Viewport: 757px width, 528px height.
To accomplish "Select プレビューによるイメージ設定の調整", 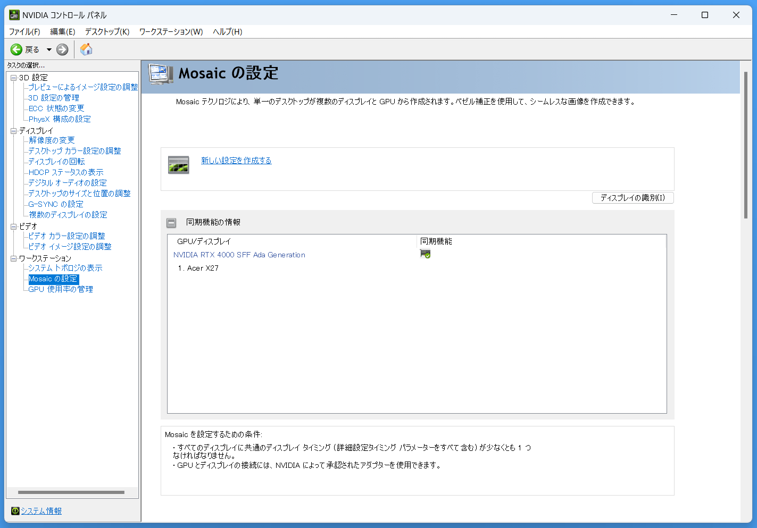I will click(x=83, y=87).
